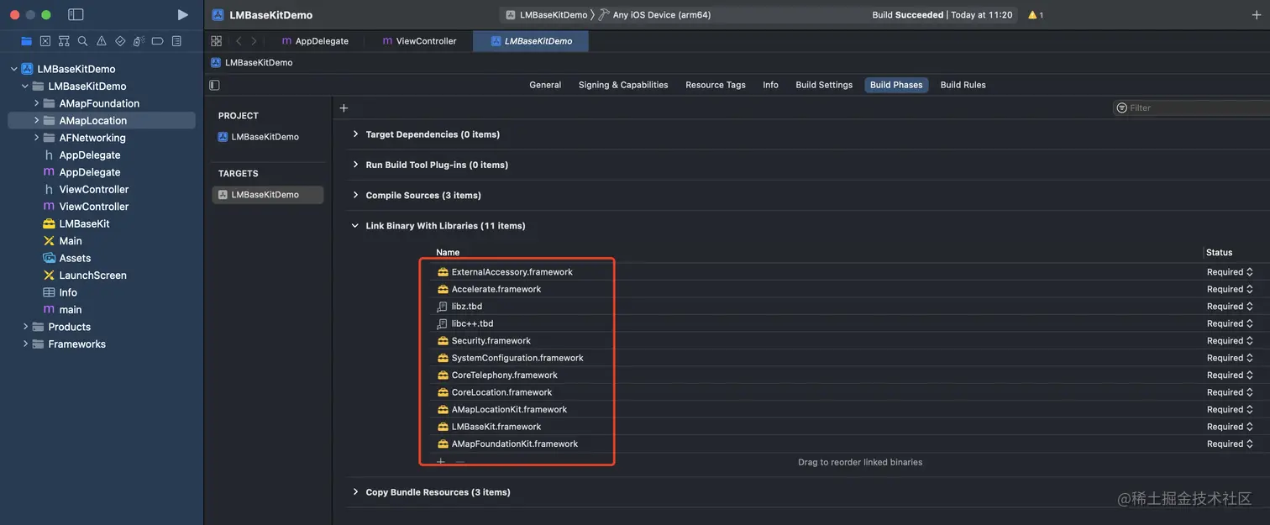The height and width of the screenshot is (525, 1270).
Task: Expand Copy Bundle Resources section
Action: 355,492
